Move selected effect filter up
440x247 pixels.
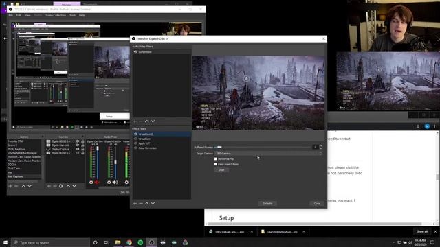tap(146, 203)
